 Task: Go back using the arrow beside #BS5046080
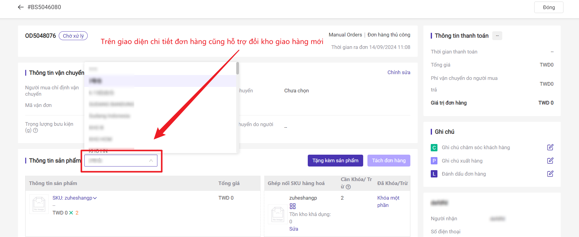pyautogui.click(x=21, y=7)
